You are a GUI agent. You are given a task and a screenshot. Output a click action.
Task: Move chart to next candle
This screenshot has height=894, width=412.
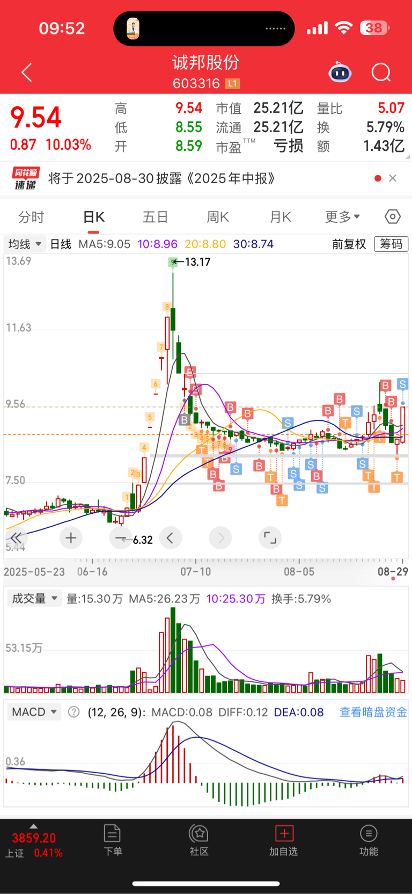[x=220, y=537]
